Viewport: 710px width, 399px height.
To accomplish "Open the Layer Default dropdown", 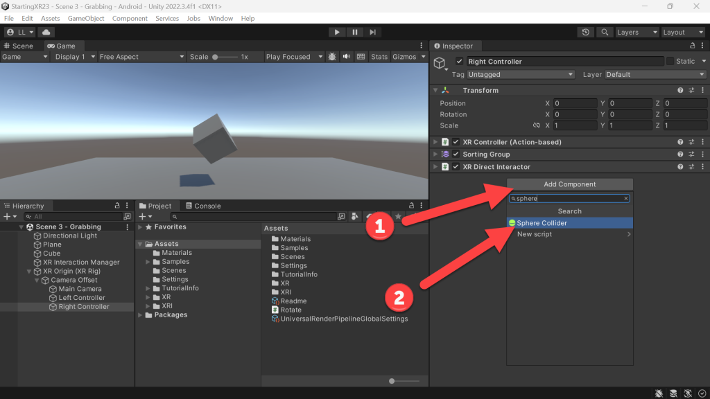I will 655,74.
